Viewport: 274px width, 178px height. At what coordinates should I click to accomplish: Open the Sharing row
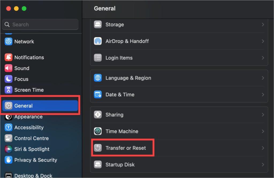(179, 115)
